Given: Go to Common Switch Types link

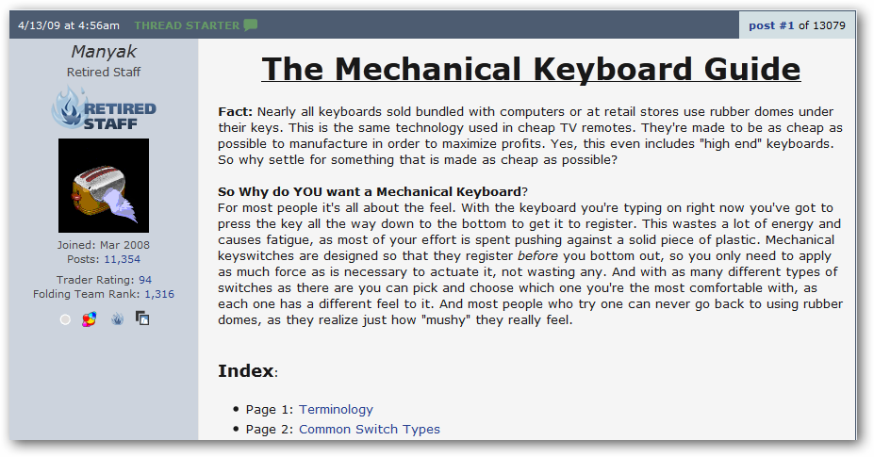Looking at the screenshot, I should pos(370,429).
